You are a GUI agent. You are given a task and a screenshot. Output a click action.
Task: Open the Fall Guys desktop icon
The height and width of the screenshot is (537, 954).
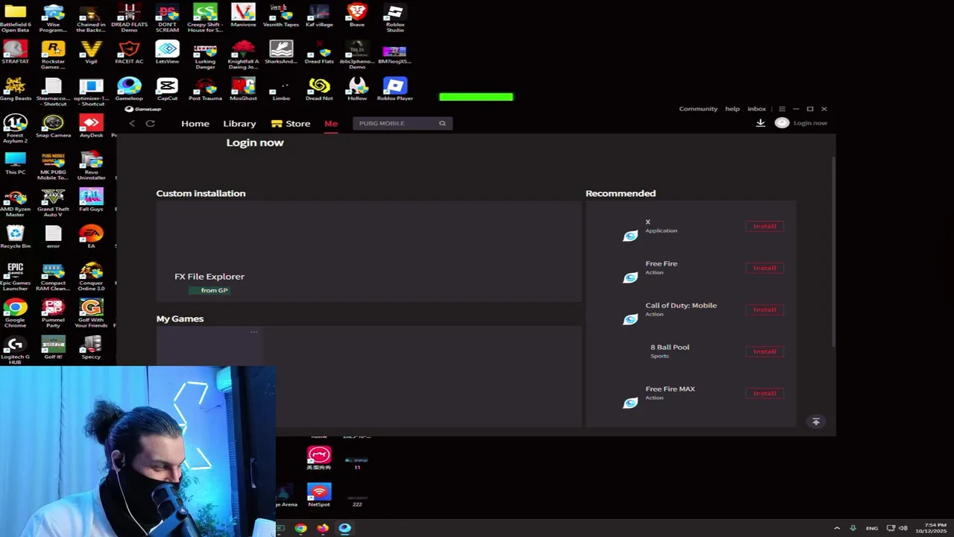click(x=91, y=200)
